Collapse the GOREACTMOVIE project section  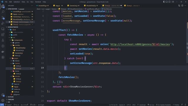[x=20, y=27]
